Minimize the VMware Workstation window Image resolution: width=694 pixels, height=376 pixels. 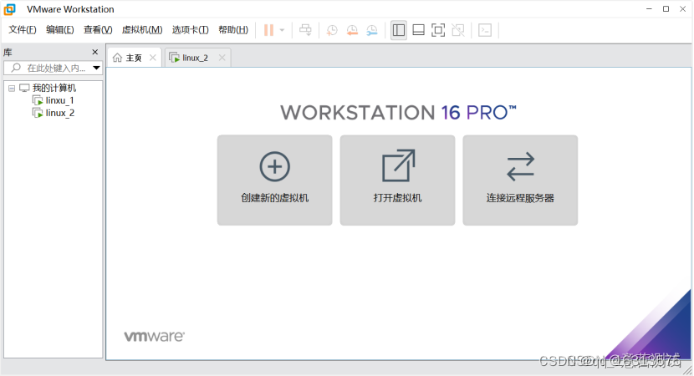point(649,9)
